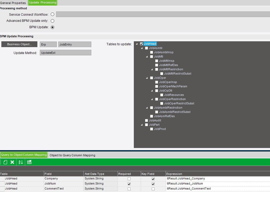
Task: Toggle Required checkbox for Company row
Action: [x=129, y=179]
